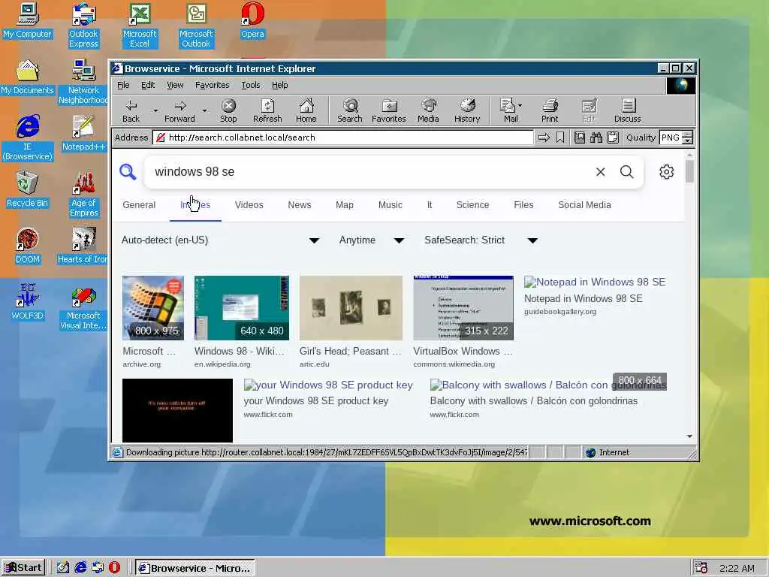Switch to the Map search tab
Viewport: 769px width, 577px height.
point(344,205)
